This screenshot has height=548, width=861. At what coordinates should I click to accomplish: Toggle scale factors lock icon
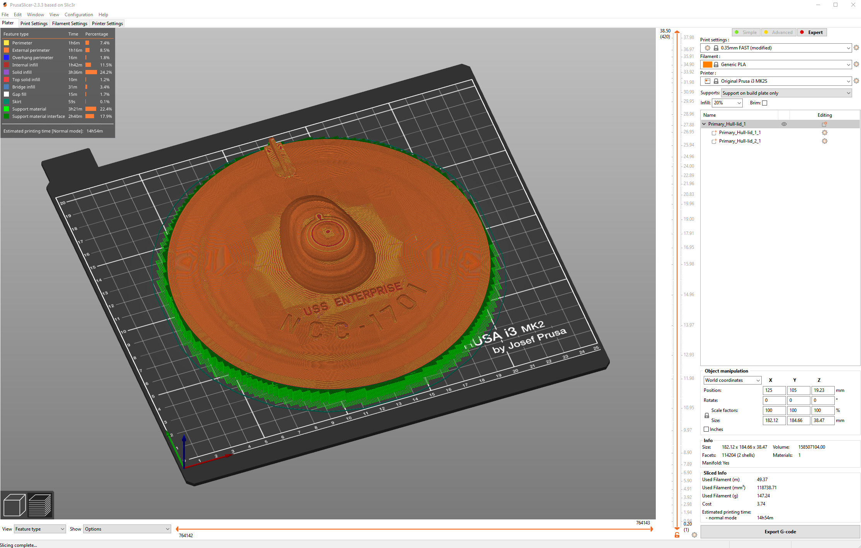click(x=707, y=415)
